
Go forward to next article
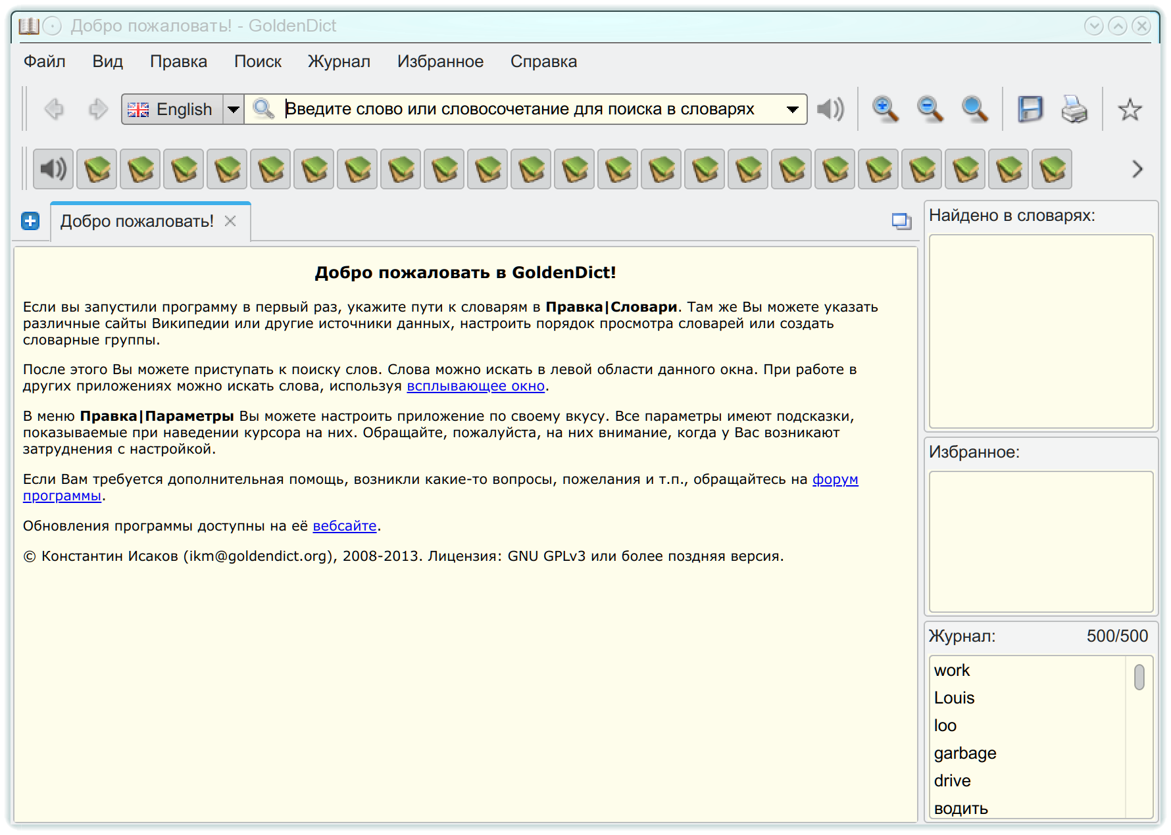(98, 108)
